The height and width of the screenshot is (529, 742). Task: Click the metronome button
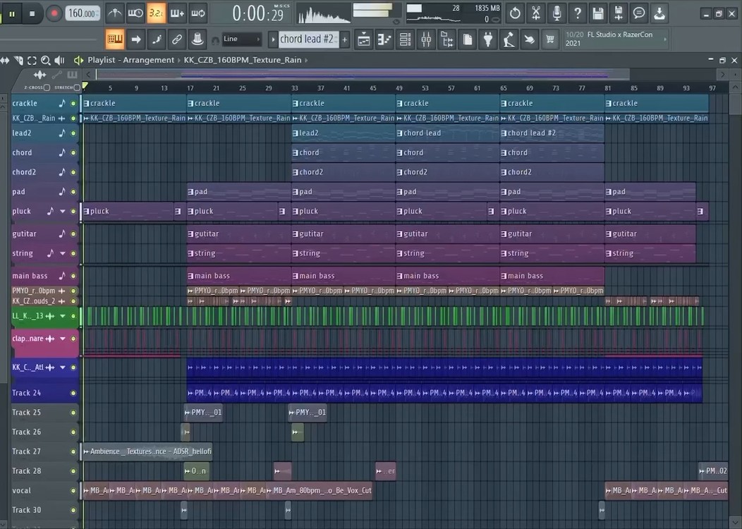click(114, 13)
